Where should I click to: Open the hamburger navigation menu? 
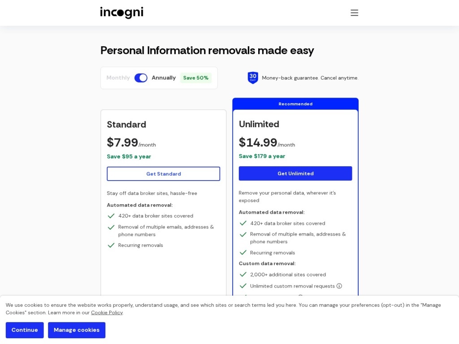[x=354, y=13]
